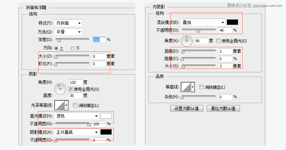Expand the 光泽等高线 contour picker arrow
Image resolution: width=286 pixels, height=150 pixels.
[x=66, y=105]
